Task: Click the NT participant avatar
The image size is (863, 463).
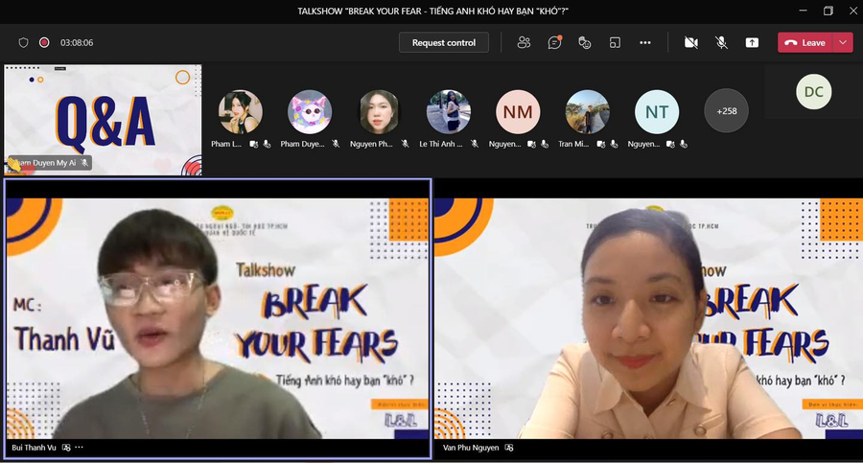Action: pyautogui.click(x=657, y=111)
